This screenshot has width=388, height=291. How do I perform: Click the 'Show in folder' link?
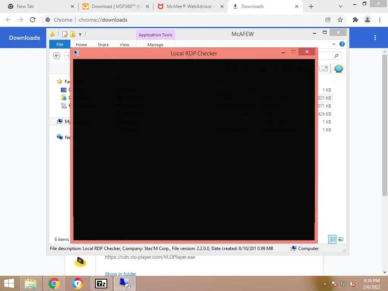[x=120, y=274]
